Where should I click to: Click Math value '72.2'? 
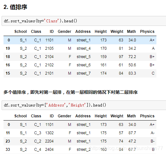tap(132, 57)
